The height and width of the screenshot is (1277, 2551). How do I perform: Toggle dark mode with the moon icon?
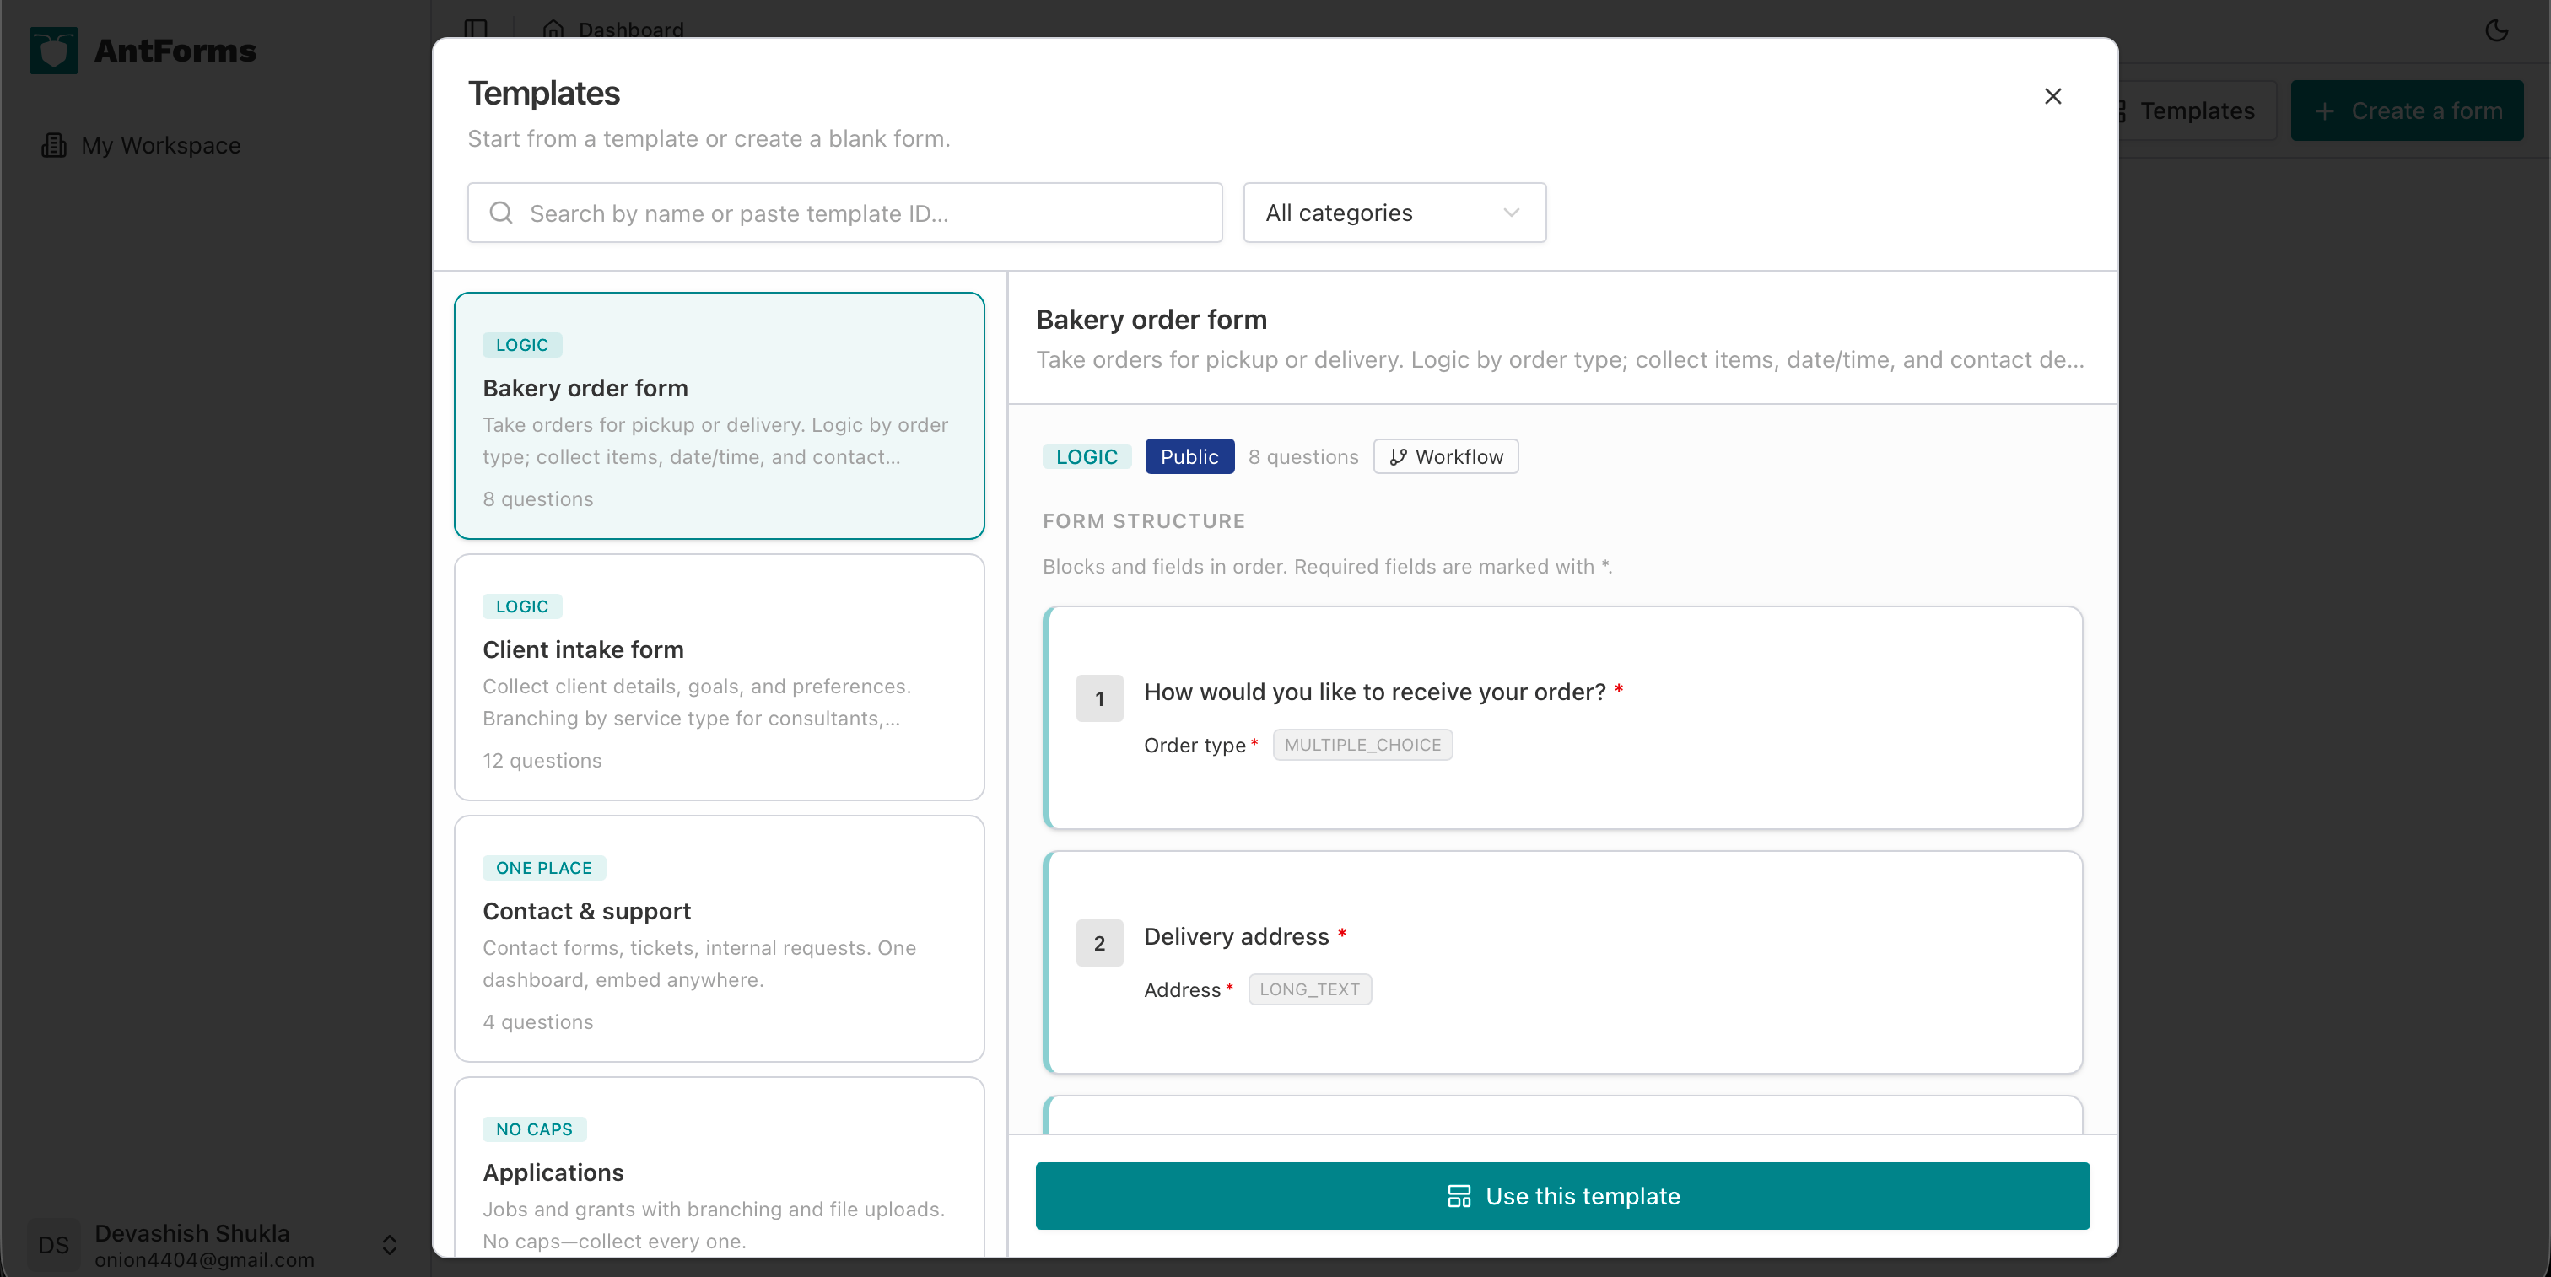click(x=2496, y=30)
